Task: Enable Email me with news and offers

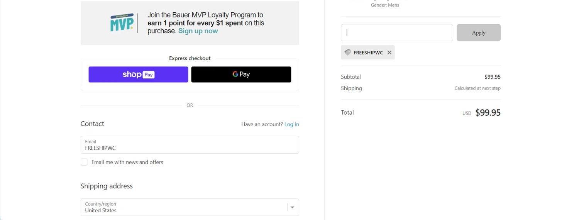Action: pos(84,162)
